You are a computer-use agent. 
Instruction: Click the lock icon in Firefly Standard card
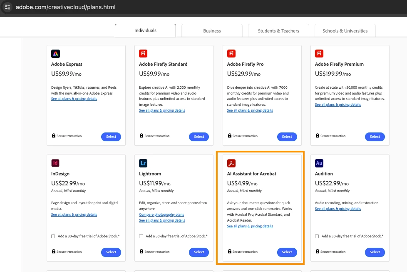click(141, 136)
